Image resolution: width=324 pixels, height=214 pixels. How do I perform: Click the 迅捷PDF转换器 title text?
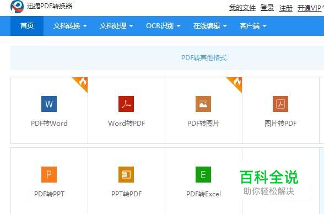point(50,6)
